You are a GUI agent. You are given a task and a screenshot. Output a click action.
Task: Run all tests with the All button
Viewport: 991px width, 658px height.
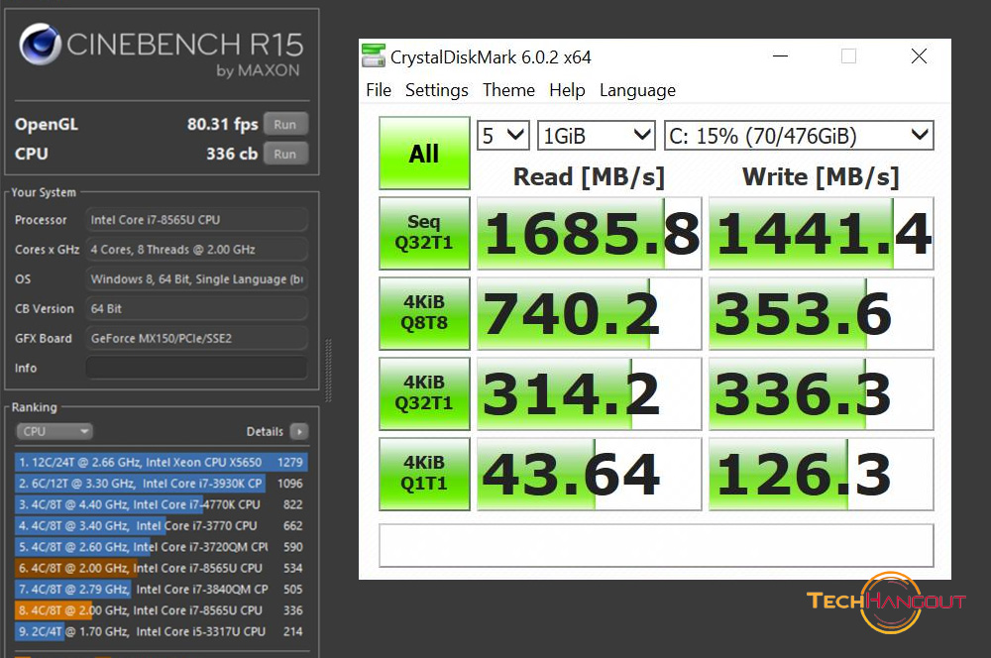(424, 153)
